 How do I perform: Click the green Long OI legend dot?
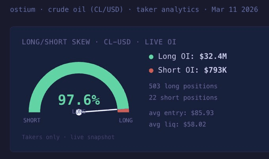pyautogui.click(x=151, y=57)
